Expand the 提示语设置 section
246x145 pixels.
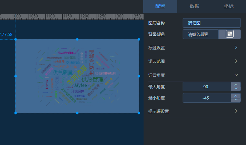tap(236, 111)
